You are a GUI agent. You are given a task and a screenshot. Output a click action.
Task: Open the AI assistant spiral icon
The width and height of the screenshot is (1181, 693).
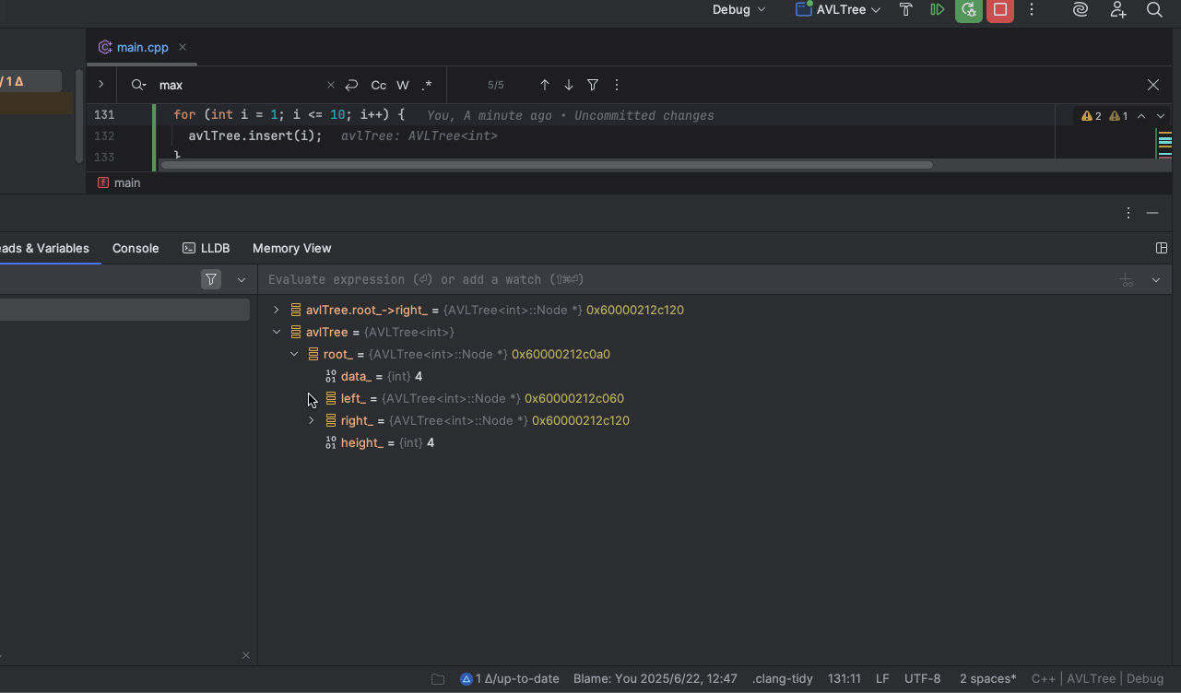tap(1081, 10)
